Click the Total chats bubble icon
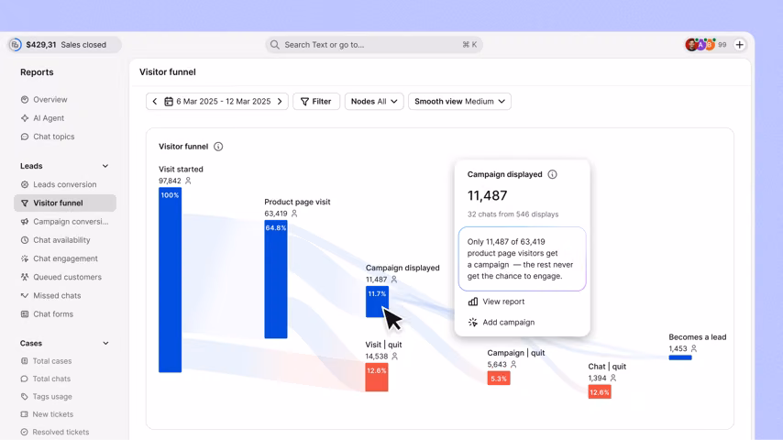This screenshot has height=440, width=783. click(24, 379)
